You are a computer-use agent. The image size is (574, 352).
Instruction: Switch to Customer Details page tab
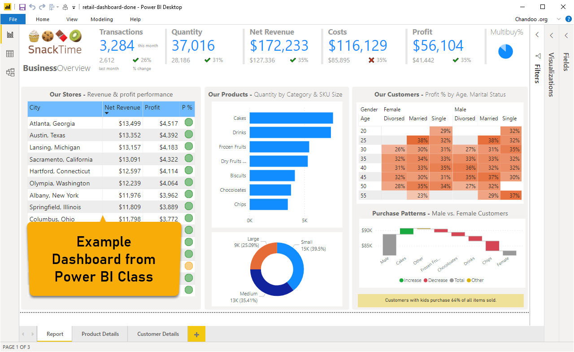coord(158,334)
